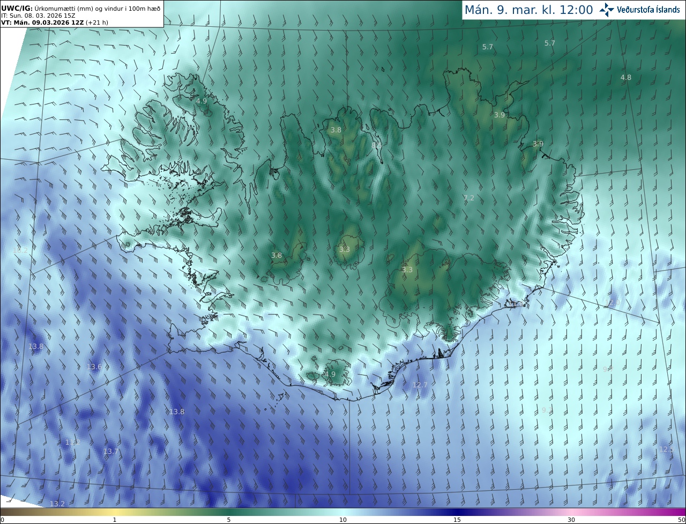Click the "VT: Mán. 09.03.2026 12Z" valid time line
This screenshot has width=686, height=524.
55,23
